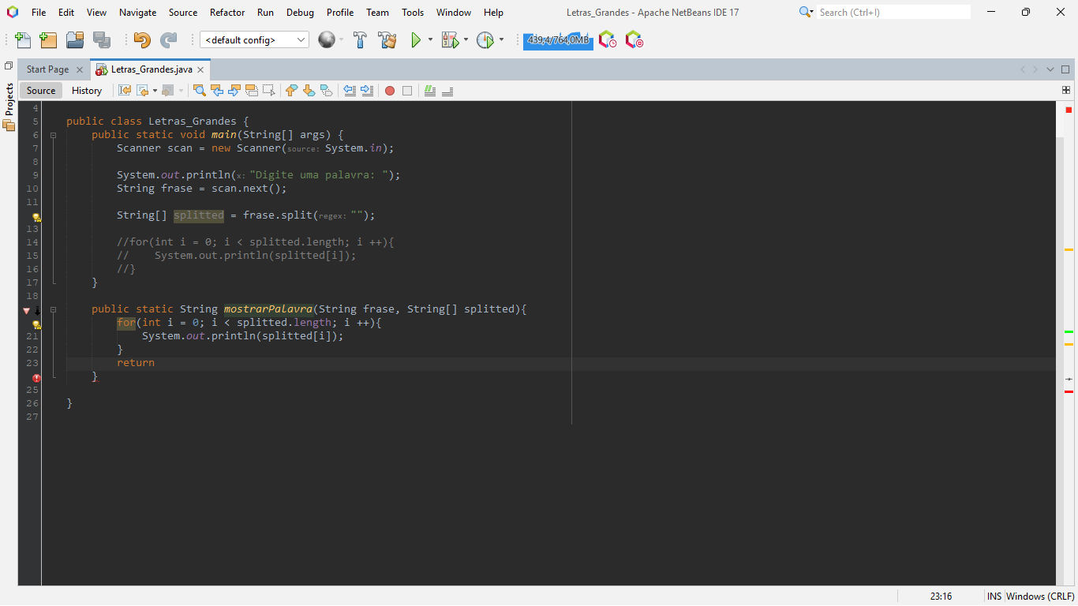
Task: Click the Save All icon
Action: pyautogui.click(x=101, y=40)
